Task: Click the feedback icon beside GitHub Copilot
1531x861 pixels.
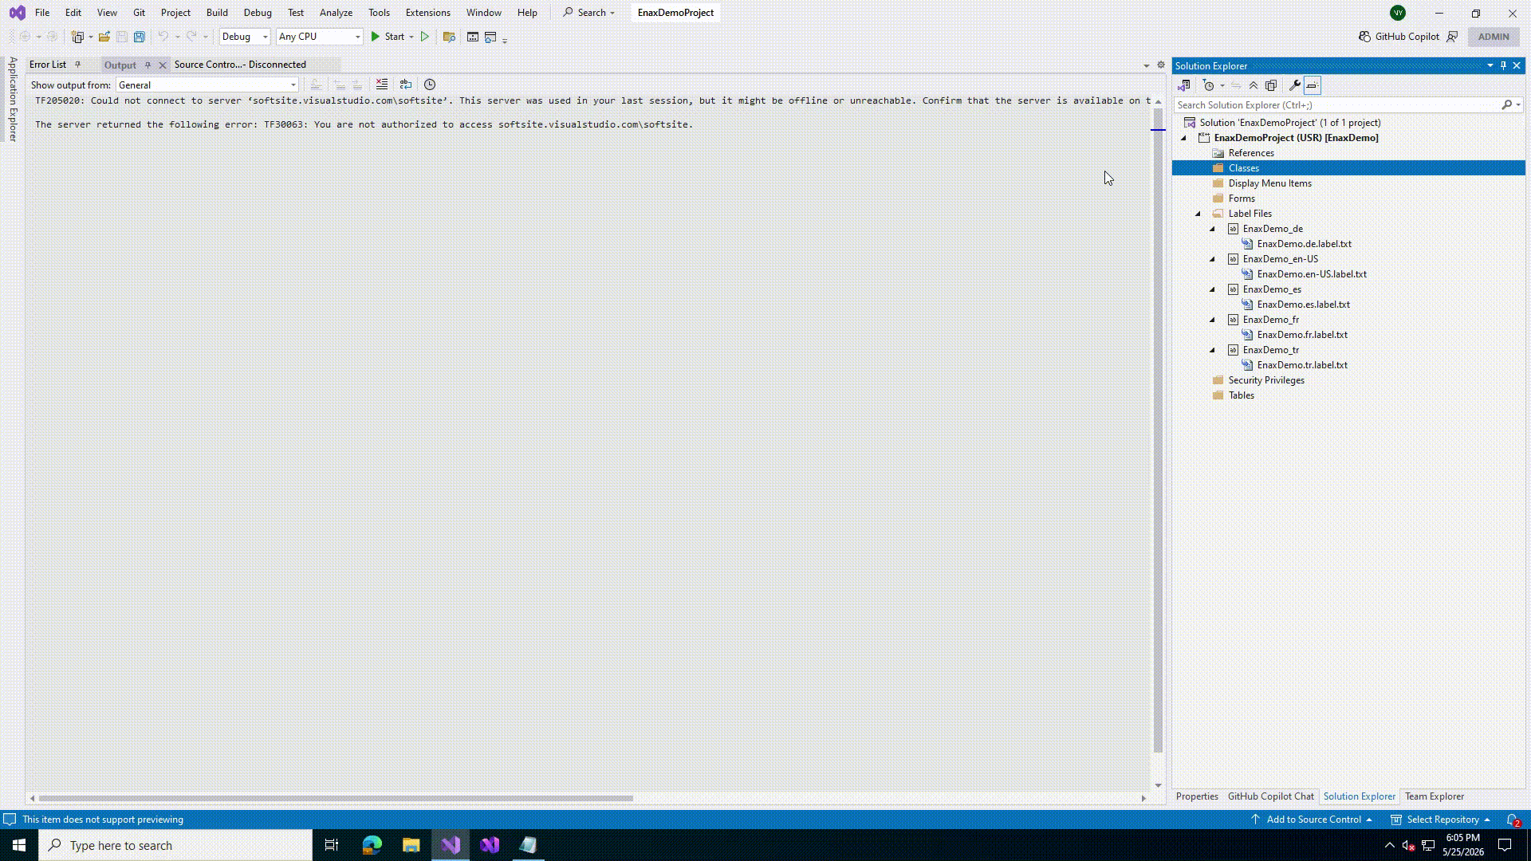Action: point(1452,37)
